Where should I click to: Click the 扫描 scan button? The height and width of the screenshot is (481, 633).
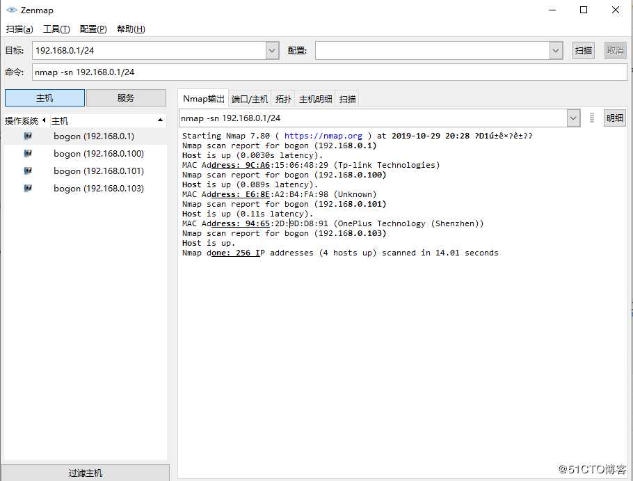[584, 51]
